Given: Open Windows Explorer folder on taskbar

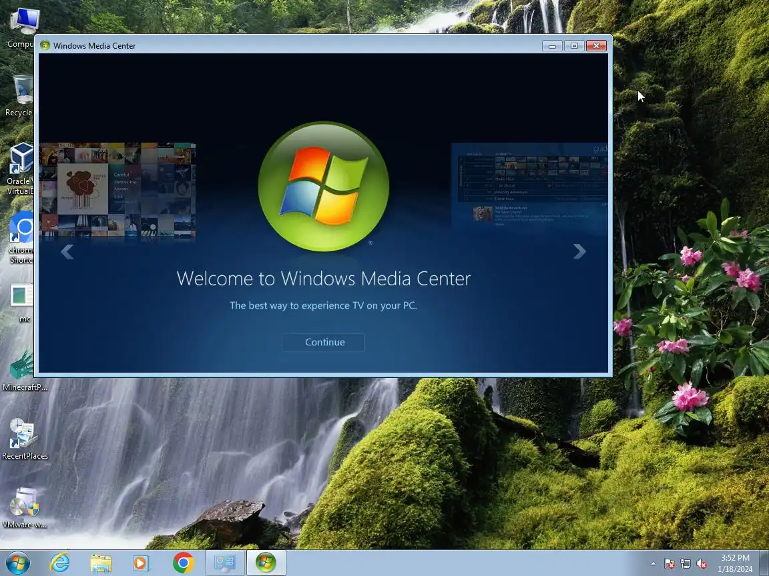Looking at the screenshot, I should tap(101, 563).
